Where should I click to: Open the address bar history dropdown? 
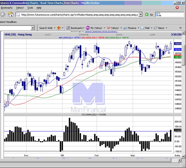pyautogui.click(x=140, y=14)
